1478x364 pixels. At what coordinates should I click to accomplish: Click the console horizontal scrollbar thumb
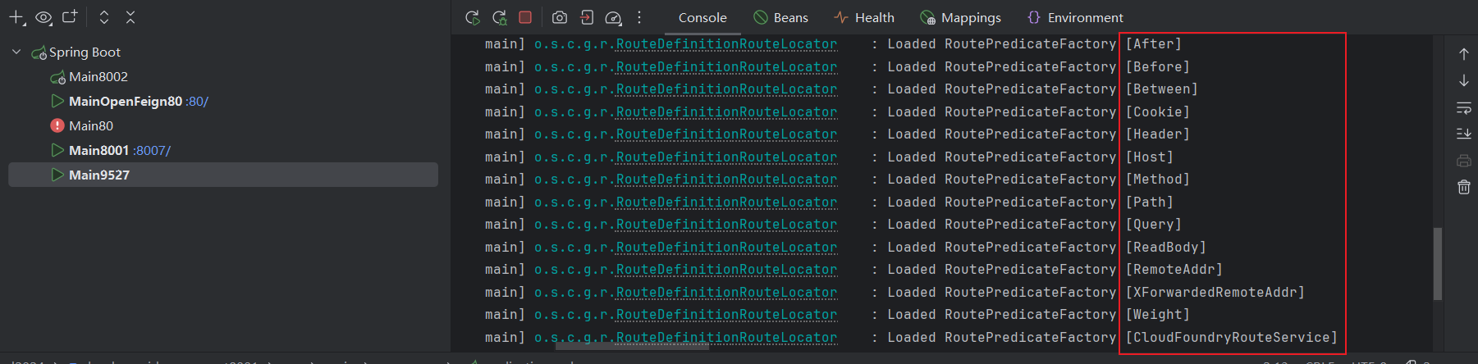tap(632, 346)
